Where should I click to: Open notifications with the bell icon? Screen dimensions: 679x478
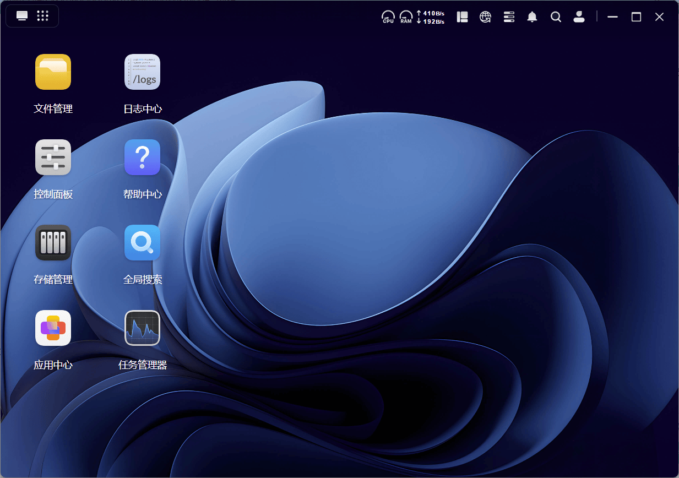532,17
